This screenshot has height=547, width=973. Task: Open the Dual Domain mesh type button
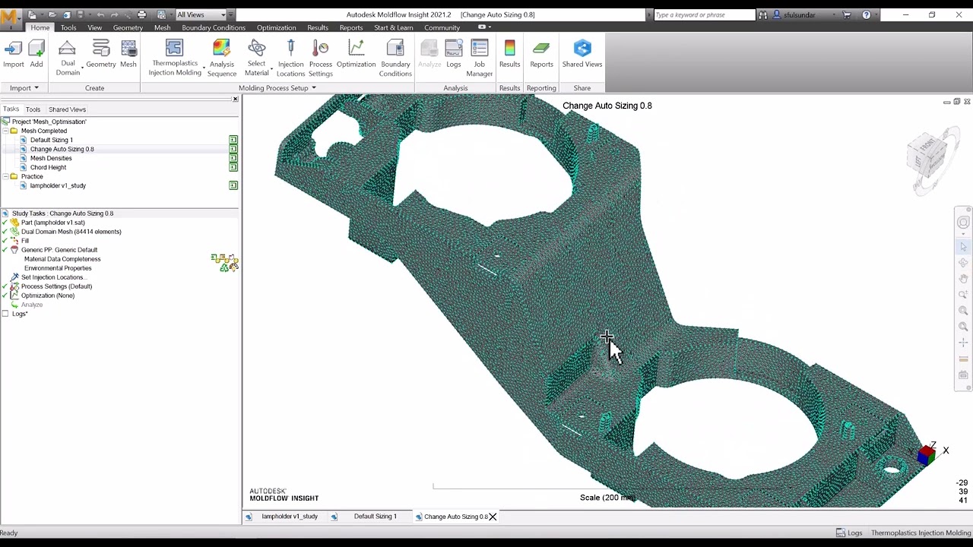[68, 58]
